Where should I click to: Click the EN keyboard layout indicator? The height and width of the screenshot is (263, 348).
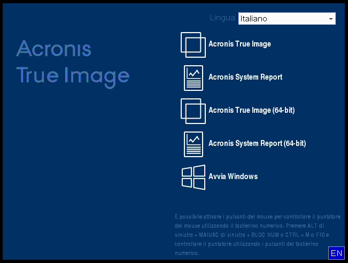[x=336, y=253]
